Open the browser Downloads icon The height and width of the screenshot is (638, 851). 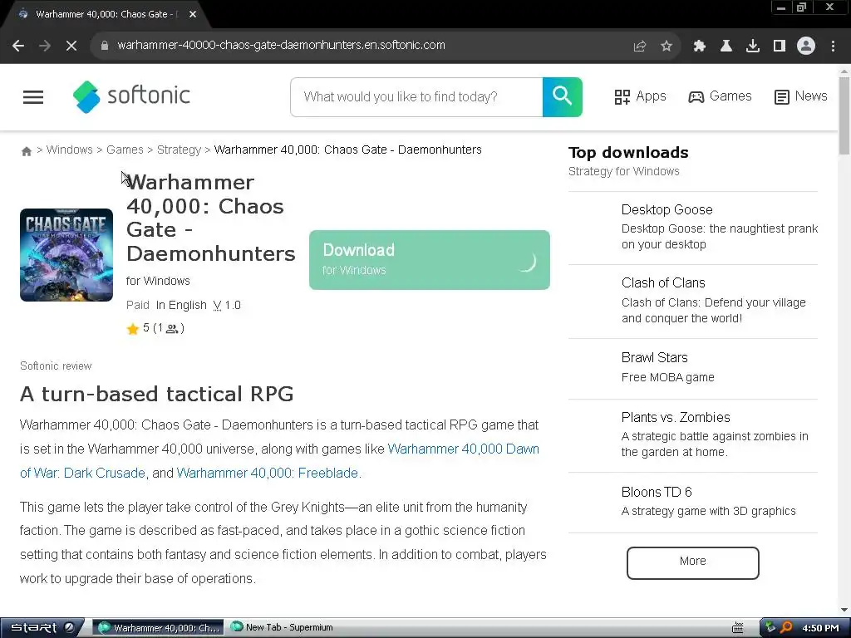[x=753, y=47]
